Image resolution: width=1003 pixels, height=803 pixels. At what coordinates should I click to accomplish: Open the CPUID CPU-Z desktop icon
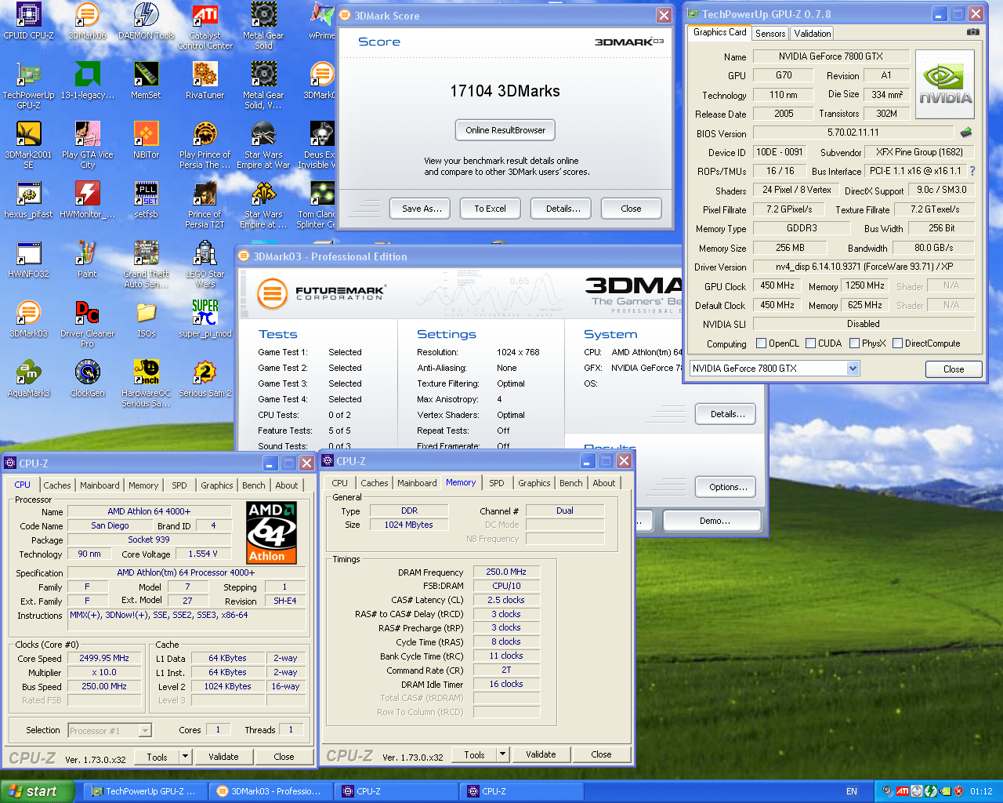pyautogui.click(x=28, y=22)
